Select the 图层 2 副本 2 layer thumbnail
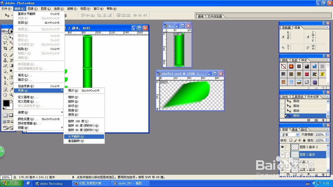 (x=295, y=147)
